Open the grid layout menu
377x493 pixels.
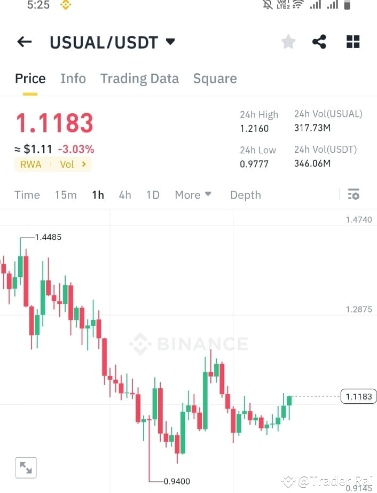[x=352, y=42]
